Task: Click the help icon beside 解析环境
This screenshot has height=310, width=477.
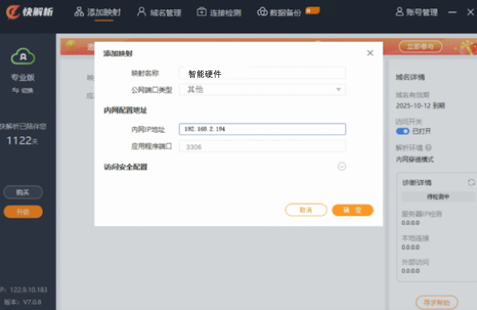Action: coord(428,148)
